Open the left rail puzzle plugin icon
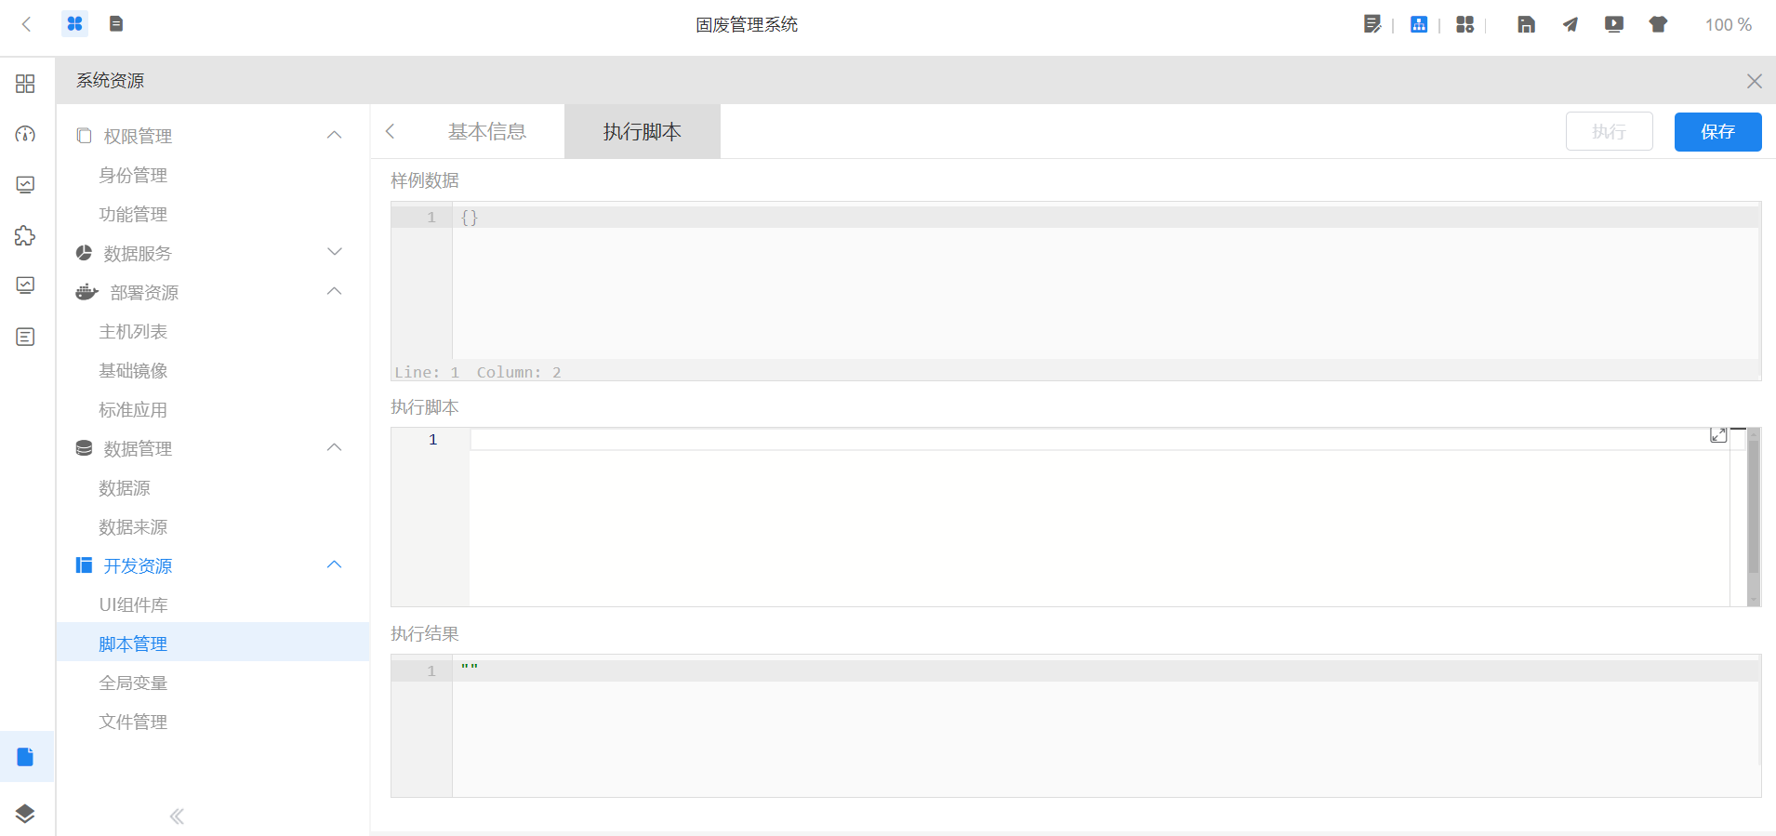The height and width of the screenshot is (836, 1776). point(26,235)
